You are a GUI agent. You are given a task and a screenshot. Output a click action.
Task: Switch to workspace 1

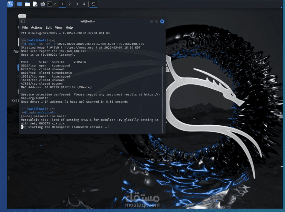pos(62,4)
